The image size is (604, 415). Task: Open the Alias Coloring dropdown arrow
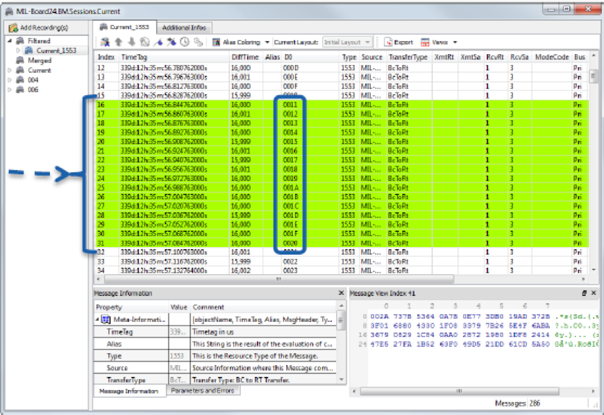click(267, 42)
